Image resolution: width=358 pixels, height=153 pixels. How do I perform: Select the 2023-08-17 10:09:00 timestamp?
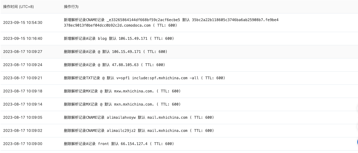point(23,144)
